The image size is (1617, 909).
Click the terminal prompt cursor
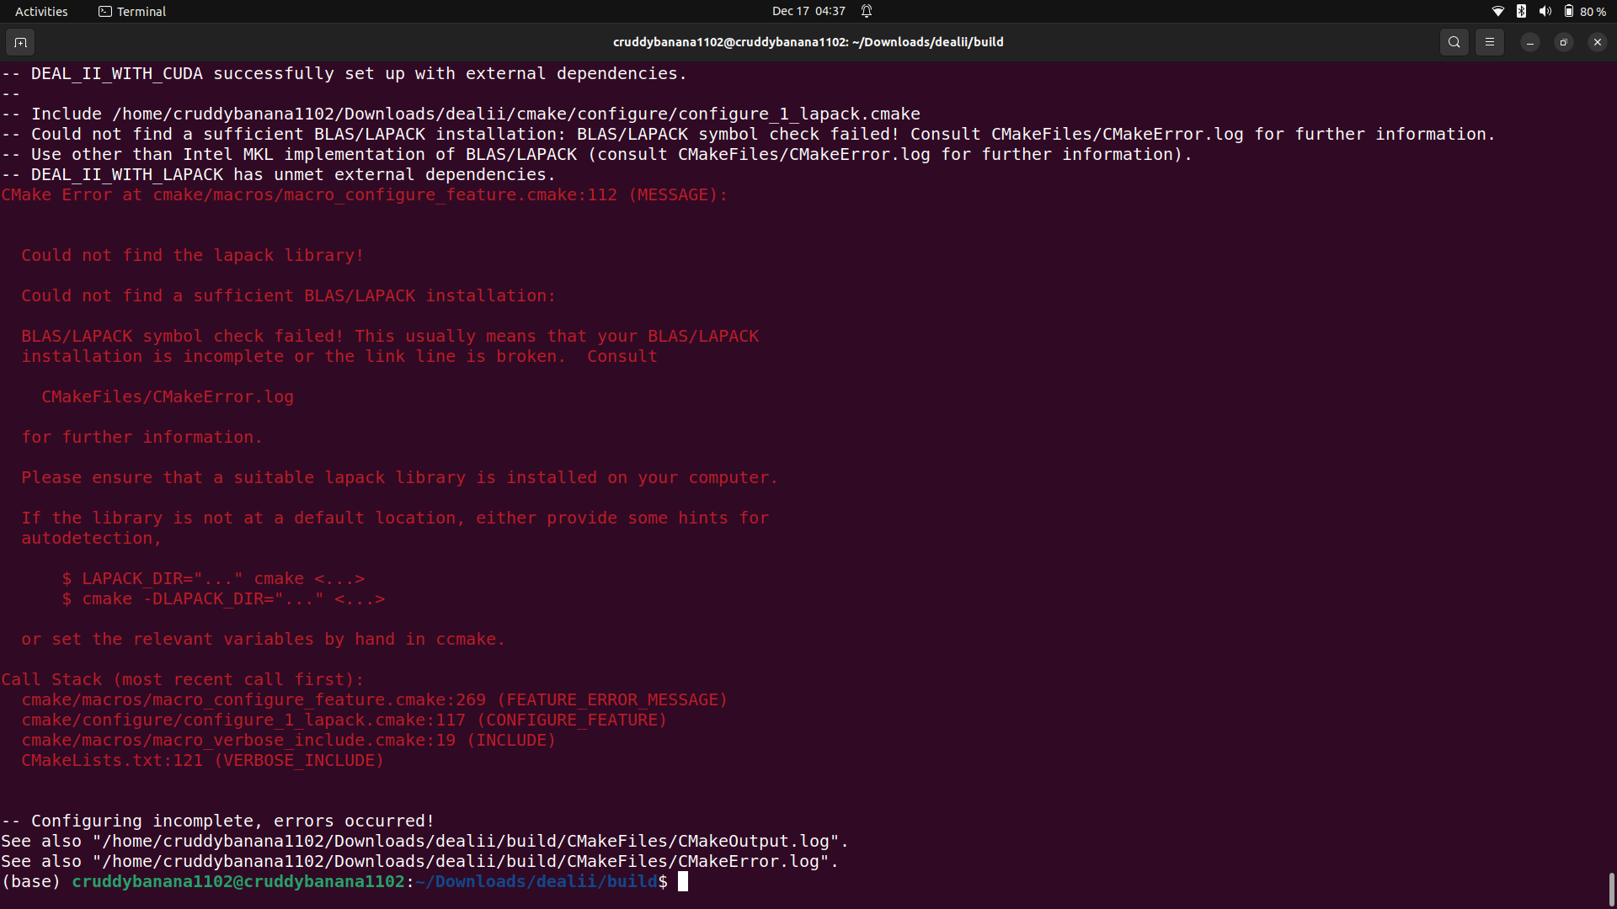tap(683, 881)
